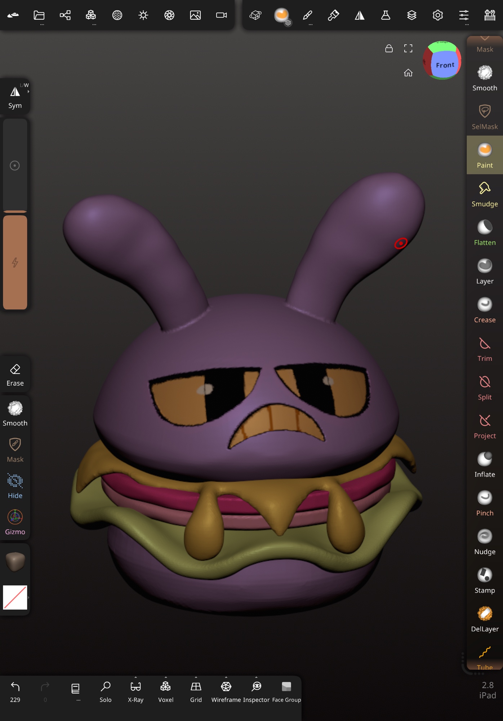
Task: Pick the Pinch tool
Action: pyautogui.click(x=484, y=503)
